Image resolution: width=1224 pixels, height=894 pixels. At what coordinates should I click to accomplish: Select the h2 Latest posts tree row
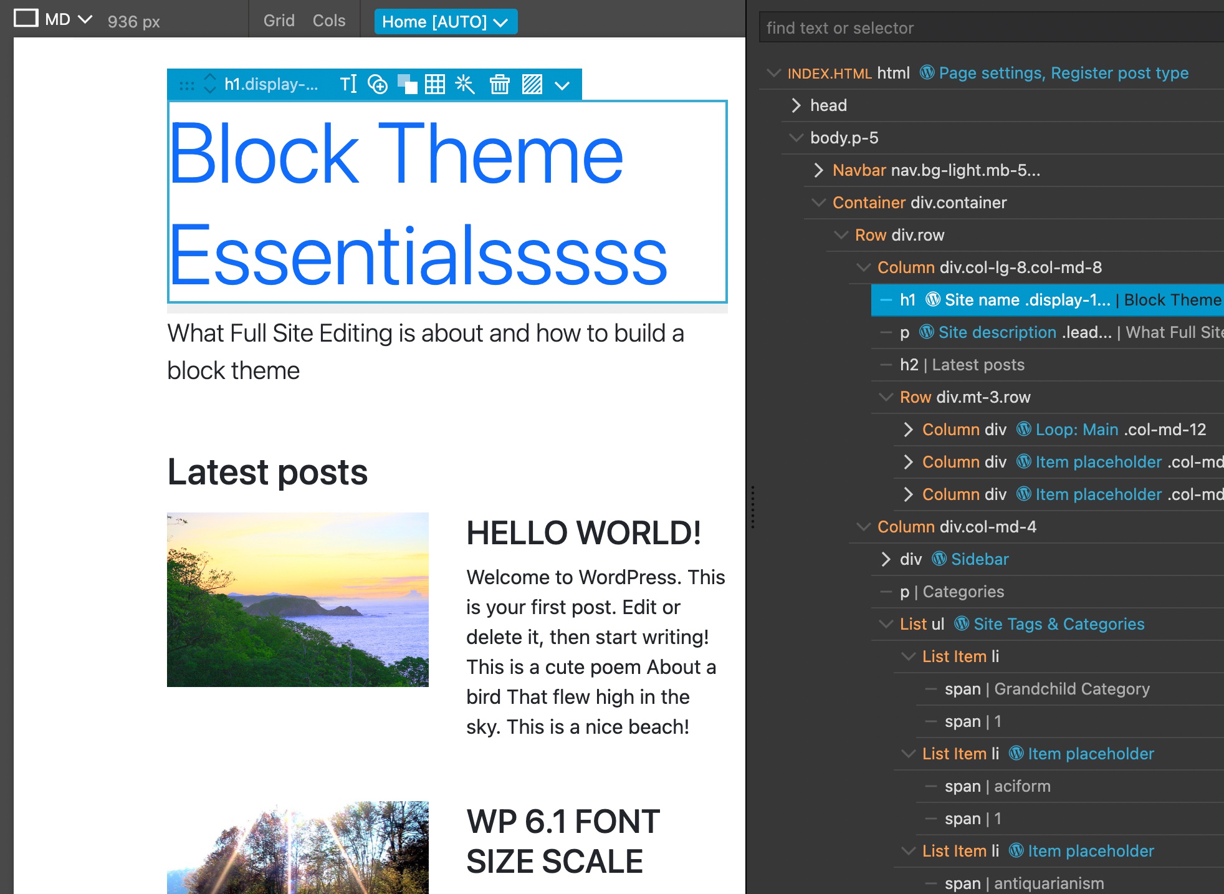pos(1047,365)
